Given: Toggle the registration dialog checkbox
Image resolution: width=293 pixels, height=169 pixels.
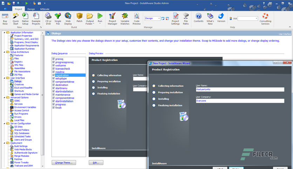Looking at the screenshot, I should coord(53,75).
